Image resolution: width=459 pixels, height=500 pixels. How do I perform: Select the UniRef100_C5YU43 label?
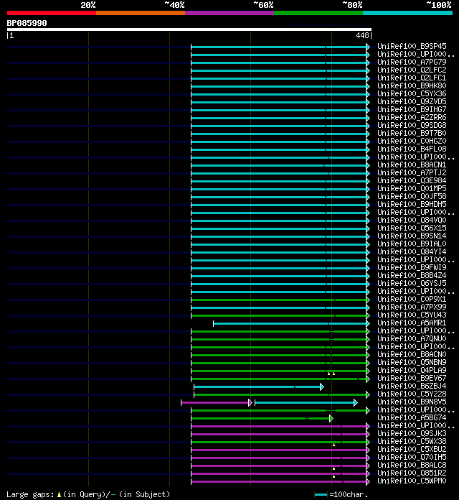pos(412,315)
